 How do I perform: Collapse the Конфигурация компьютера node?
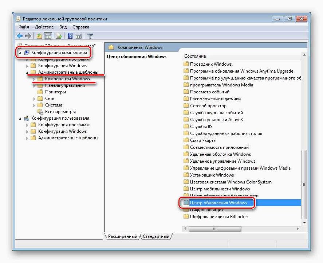[20, 53]
